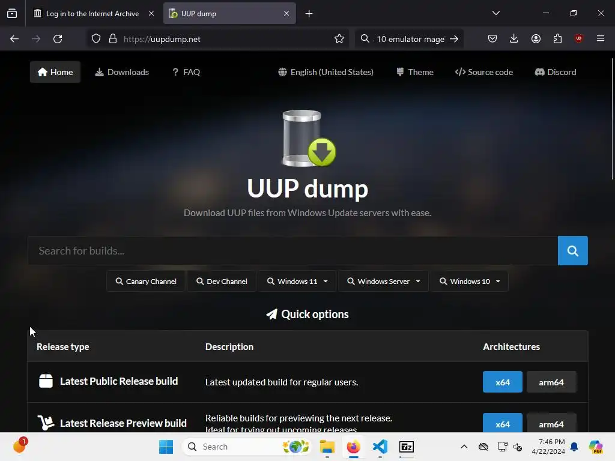Visit the Source code link
Viewport: 615px width, 461px height.
(x=484, y=72)
